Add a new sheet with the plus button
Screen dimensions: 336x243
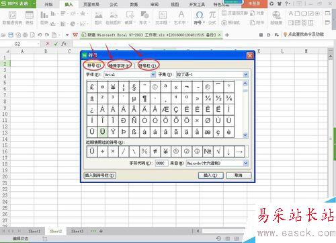point(101,231)
